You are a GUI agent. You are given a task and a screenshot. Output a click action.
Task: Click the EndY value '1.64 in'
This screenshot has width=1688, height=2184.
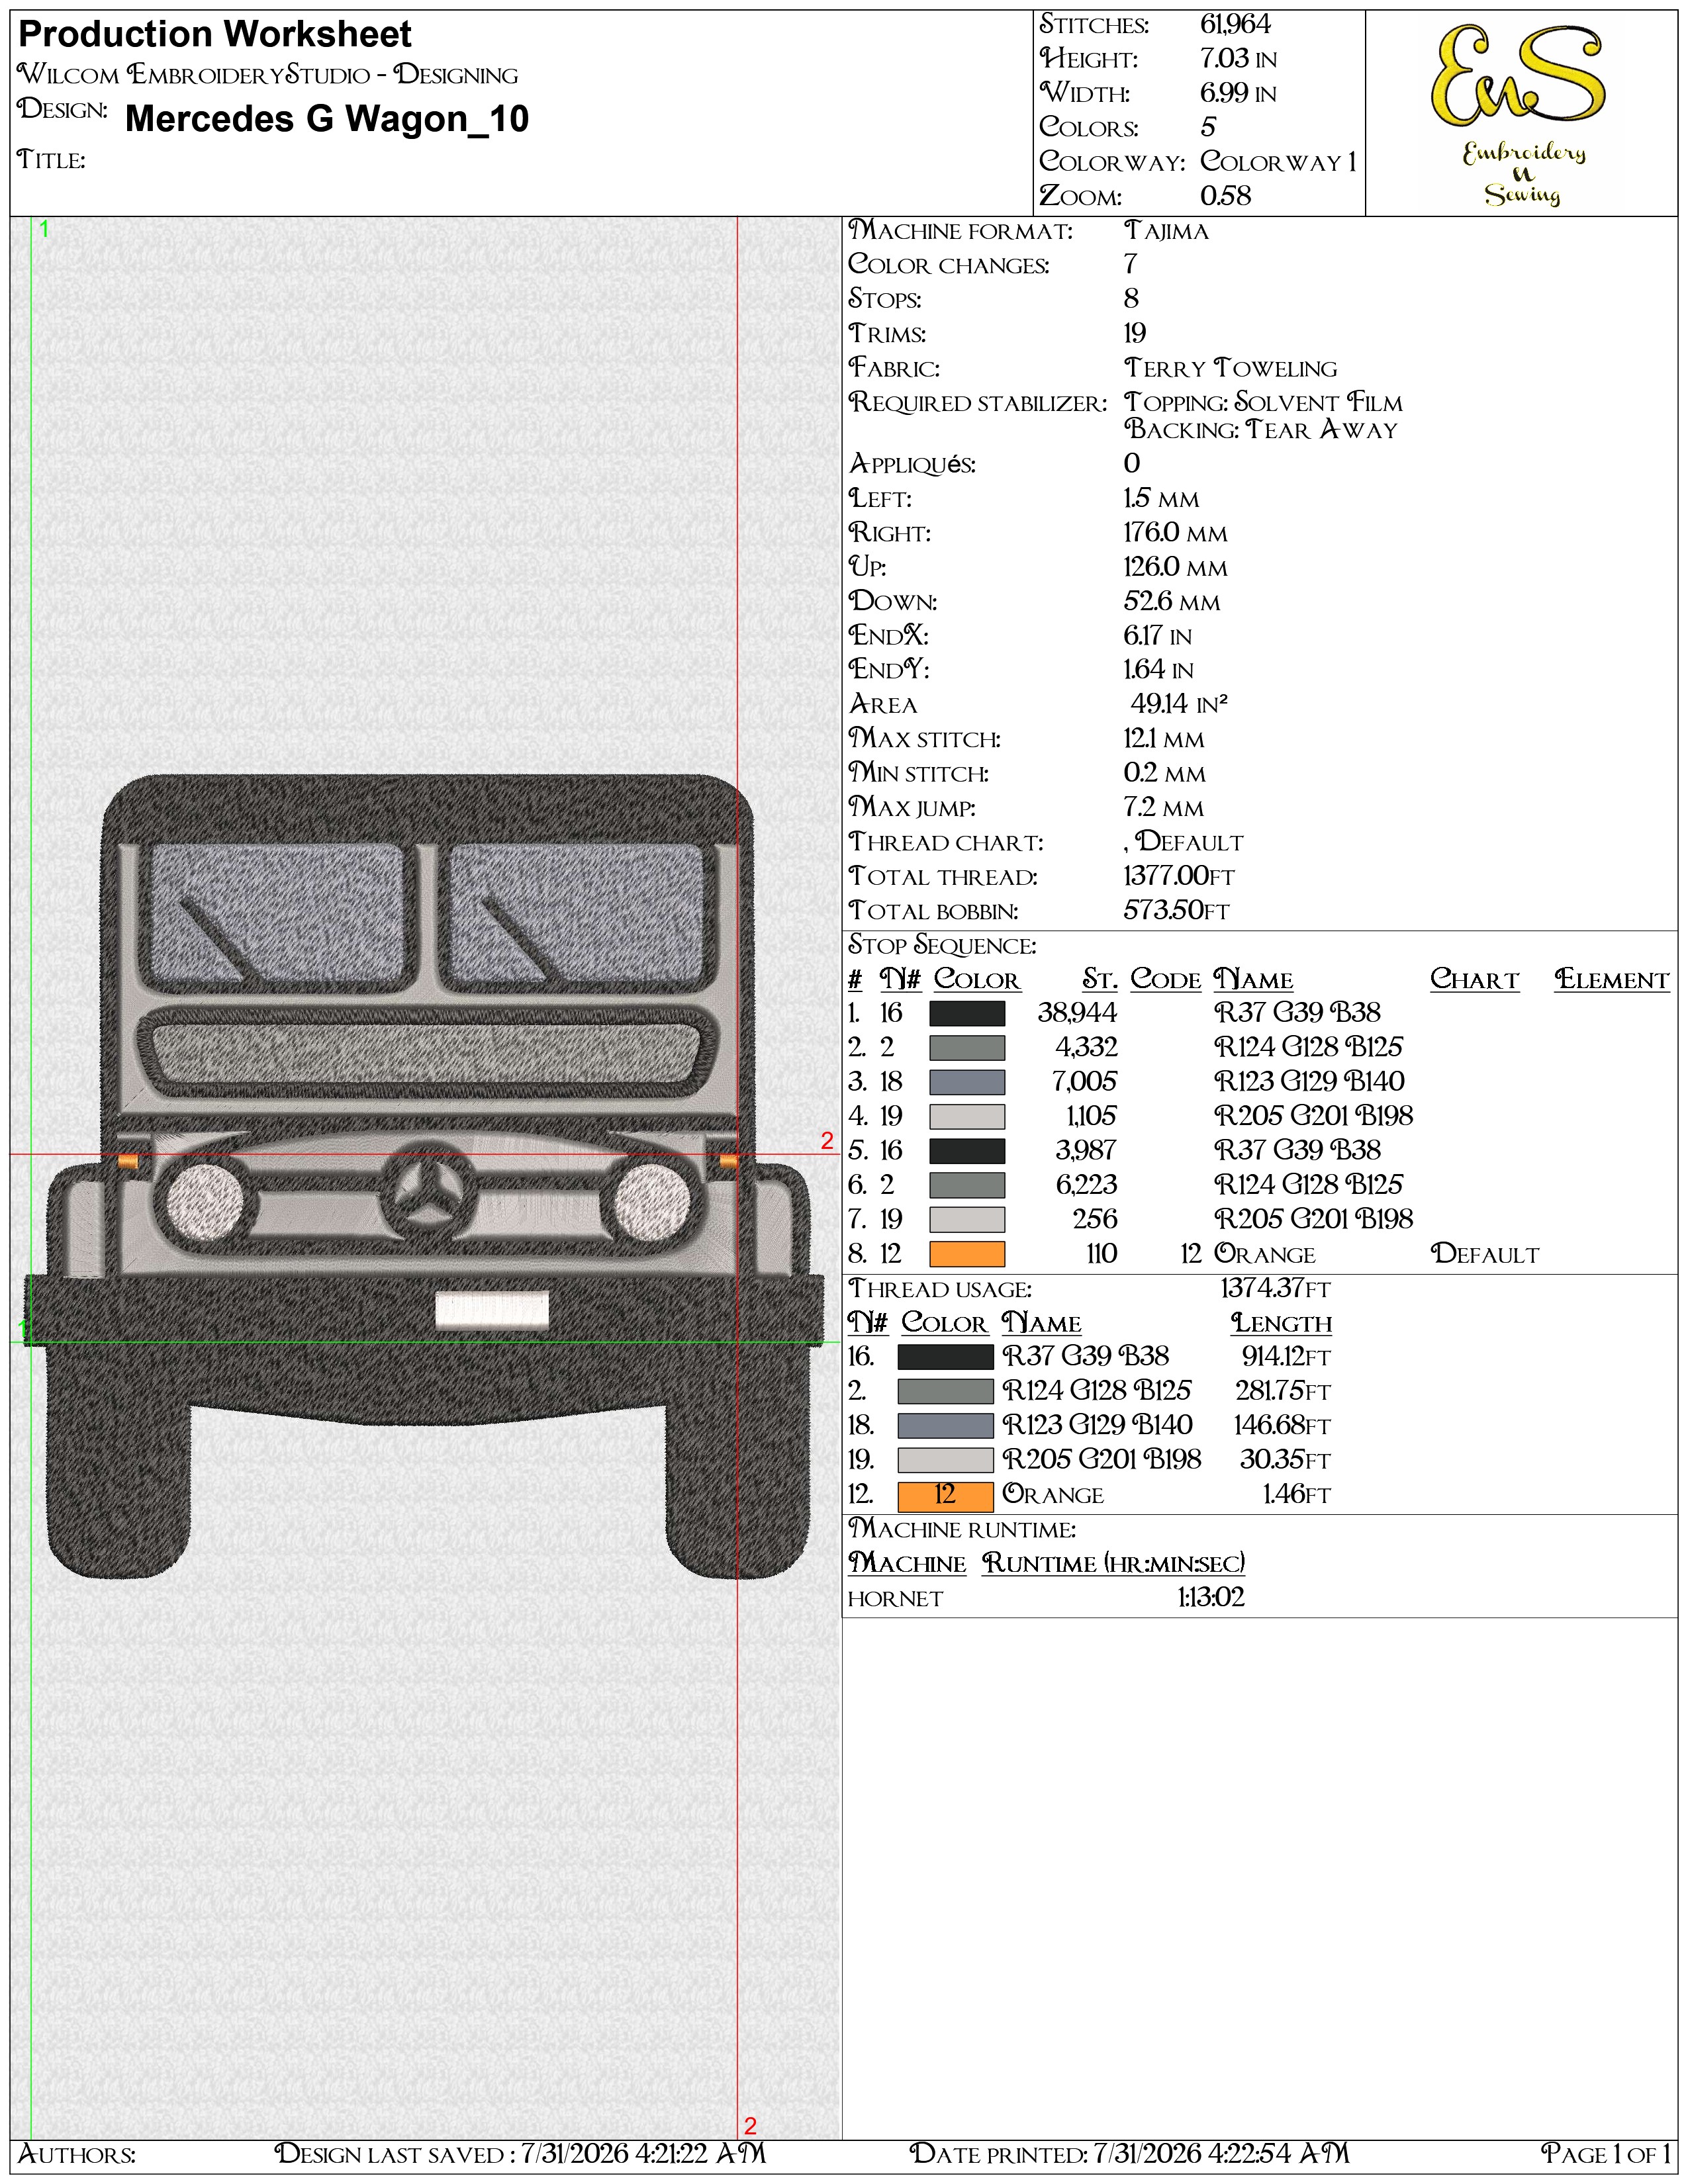pos(1158,670)
